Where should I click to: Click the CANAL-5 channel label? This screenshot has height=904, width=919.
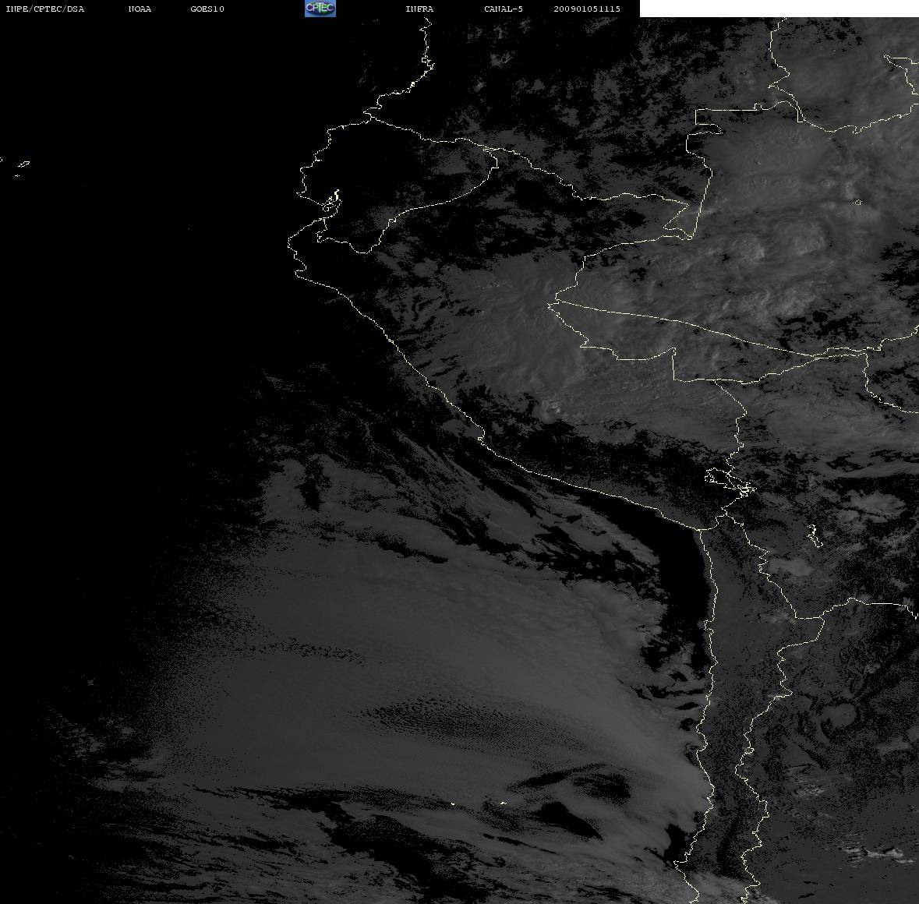click(x=504, y=9)
